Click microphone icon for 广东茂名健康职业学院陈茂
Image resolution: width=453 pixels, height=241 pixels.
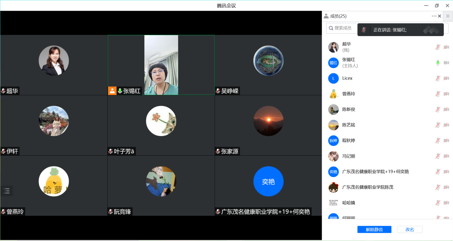(438, 187)
